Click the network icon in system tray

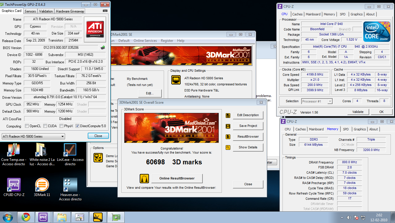(363, 217)
